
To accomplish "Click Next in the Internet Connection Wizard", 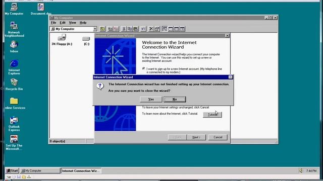I will [196, 137].
